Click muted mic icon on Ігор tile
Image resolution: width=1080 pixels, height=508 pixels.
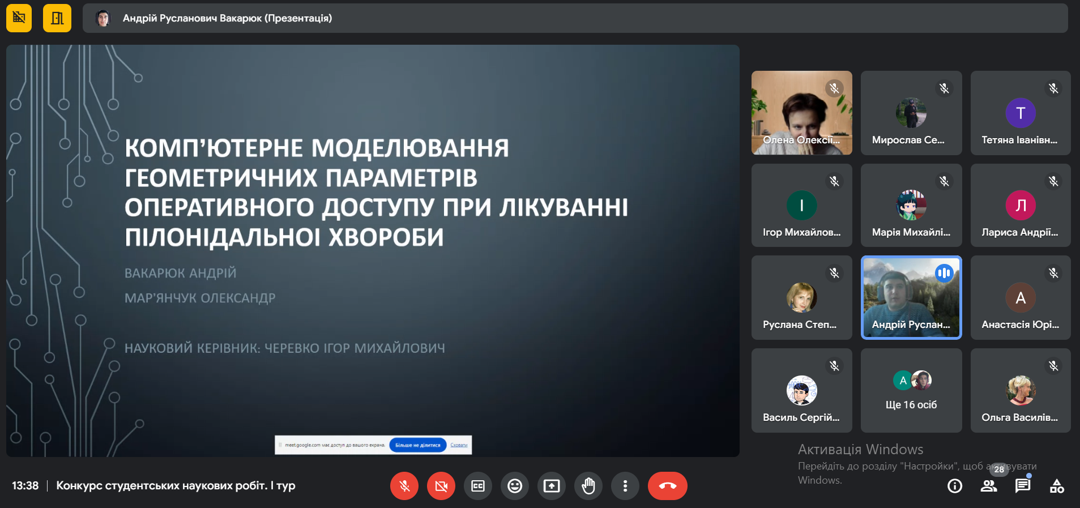[834, 181]
